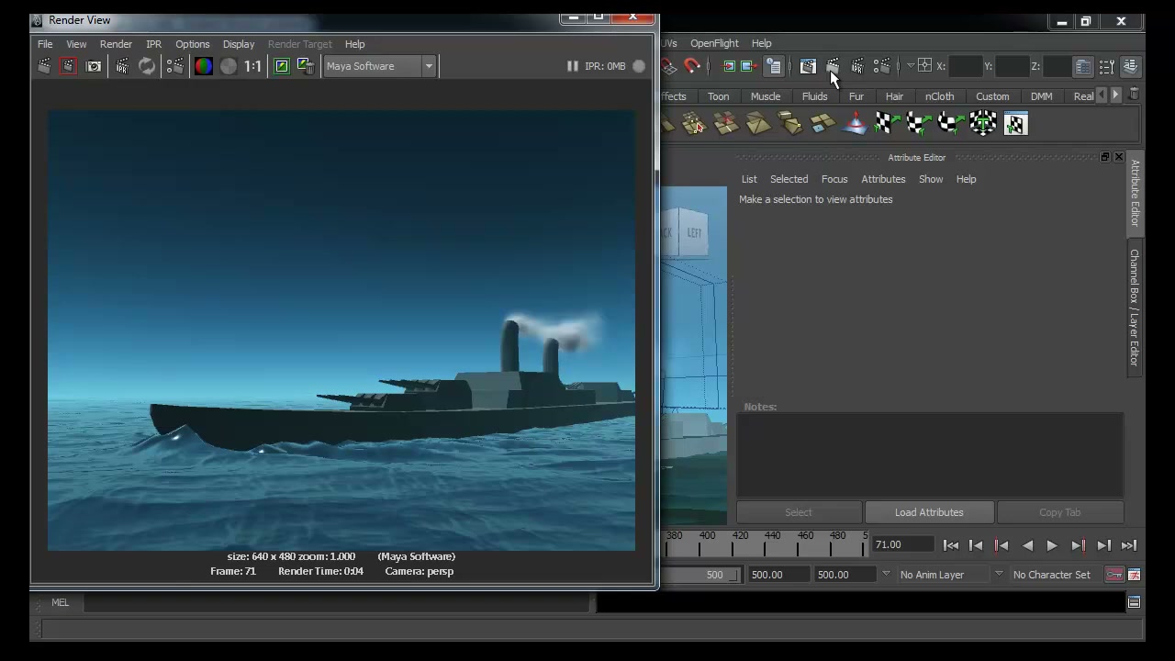Switch to Custom shelf tab
The width and height of the screenshot is (1175, 661).
[992, 96]
